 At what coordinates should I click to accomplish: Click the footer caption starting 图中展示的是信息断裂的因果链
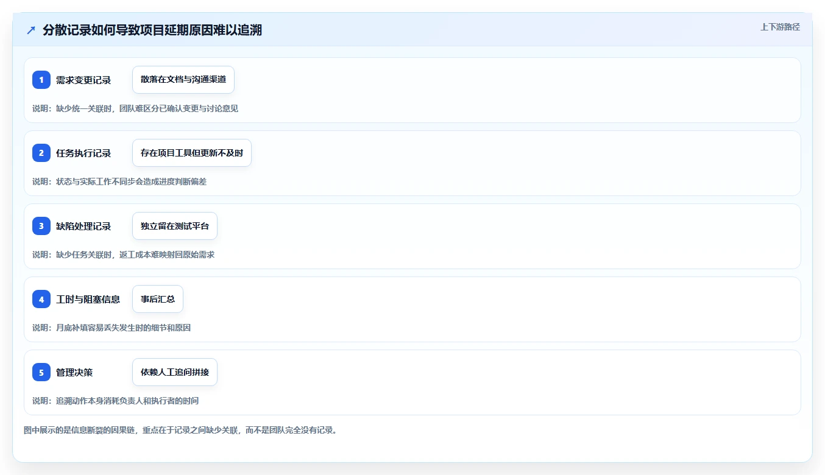(x=180, y=430)
